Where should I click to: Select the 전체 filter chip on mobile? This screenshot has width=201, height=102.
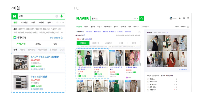pyautogui.click(x=15, y=49)
